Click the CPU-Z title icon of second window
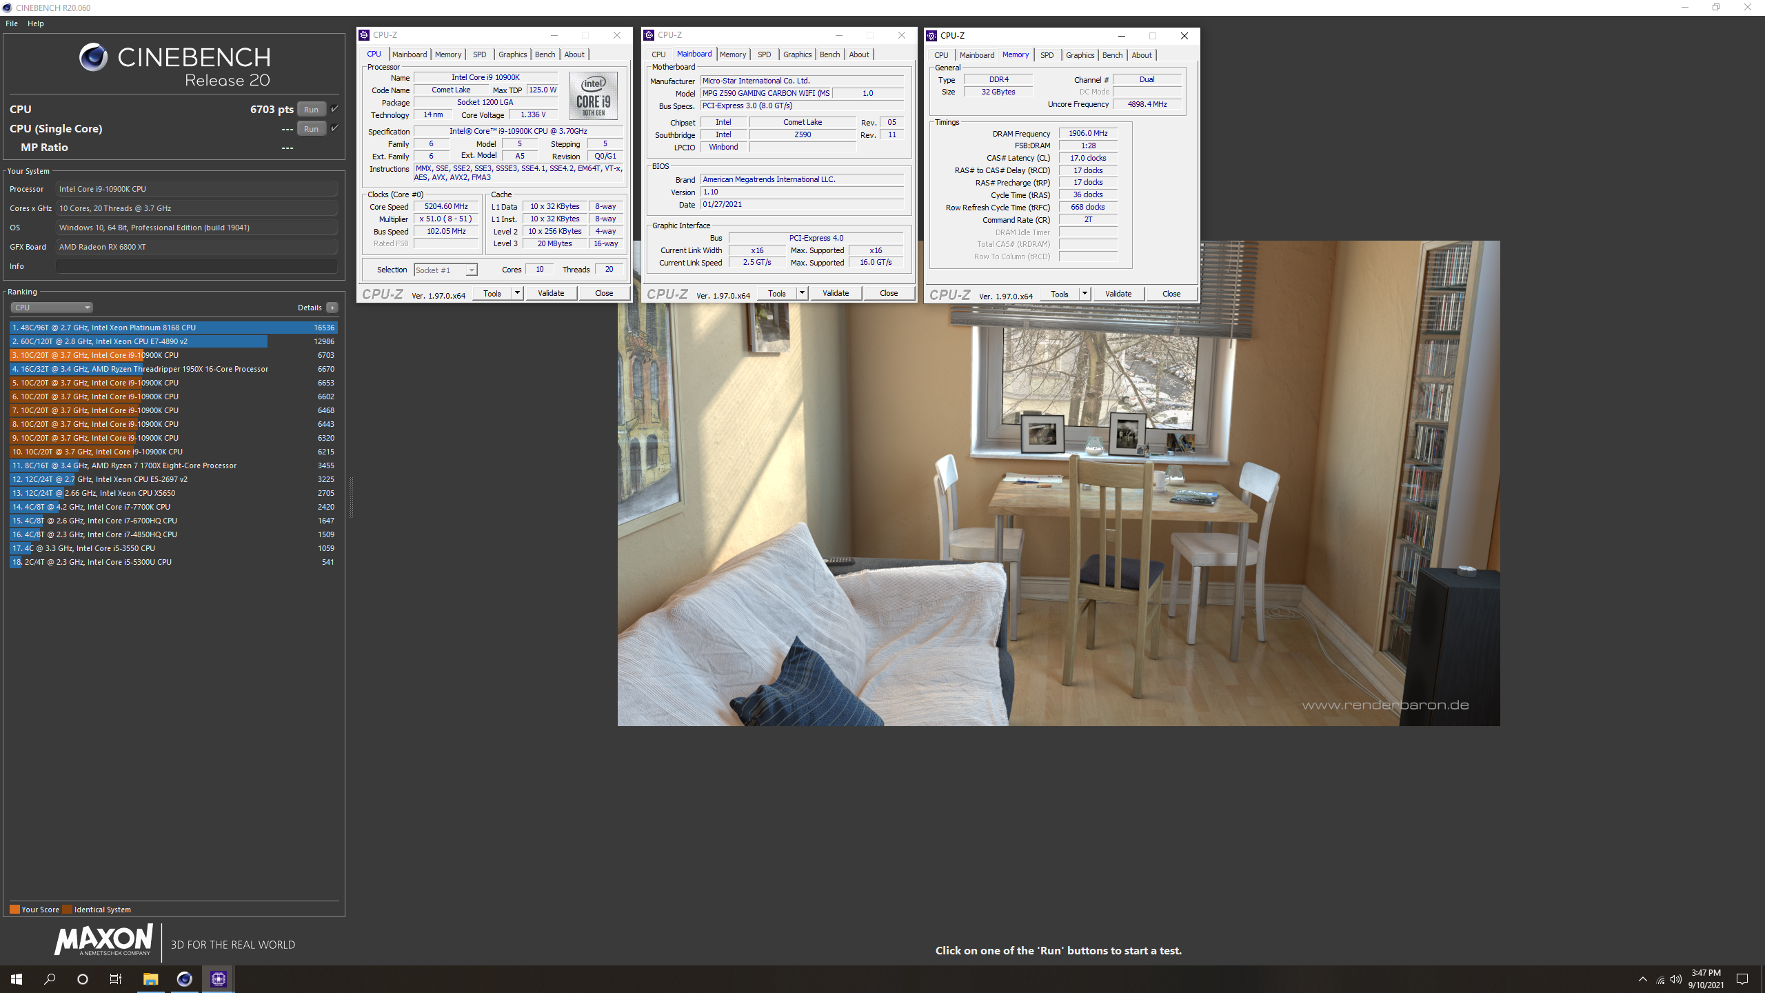1765x993 pixels. click(x=649, y=35)
